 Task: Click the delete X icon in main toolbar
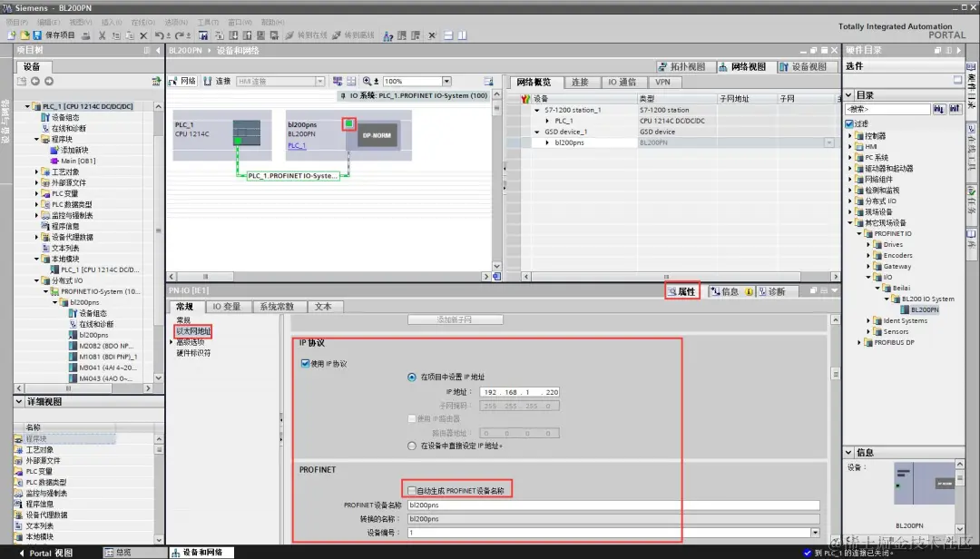click(x=143, y=35)
